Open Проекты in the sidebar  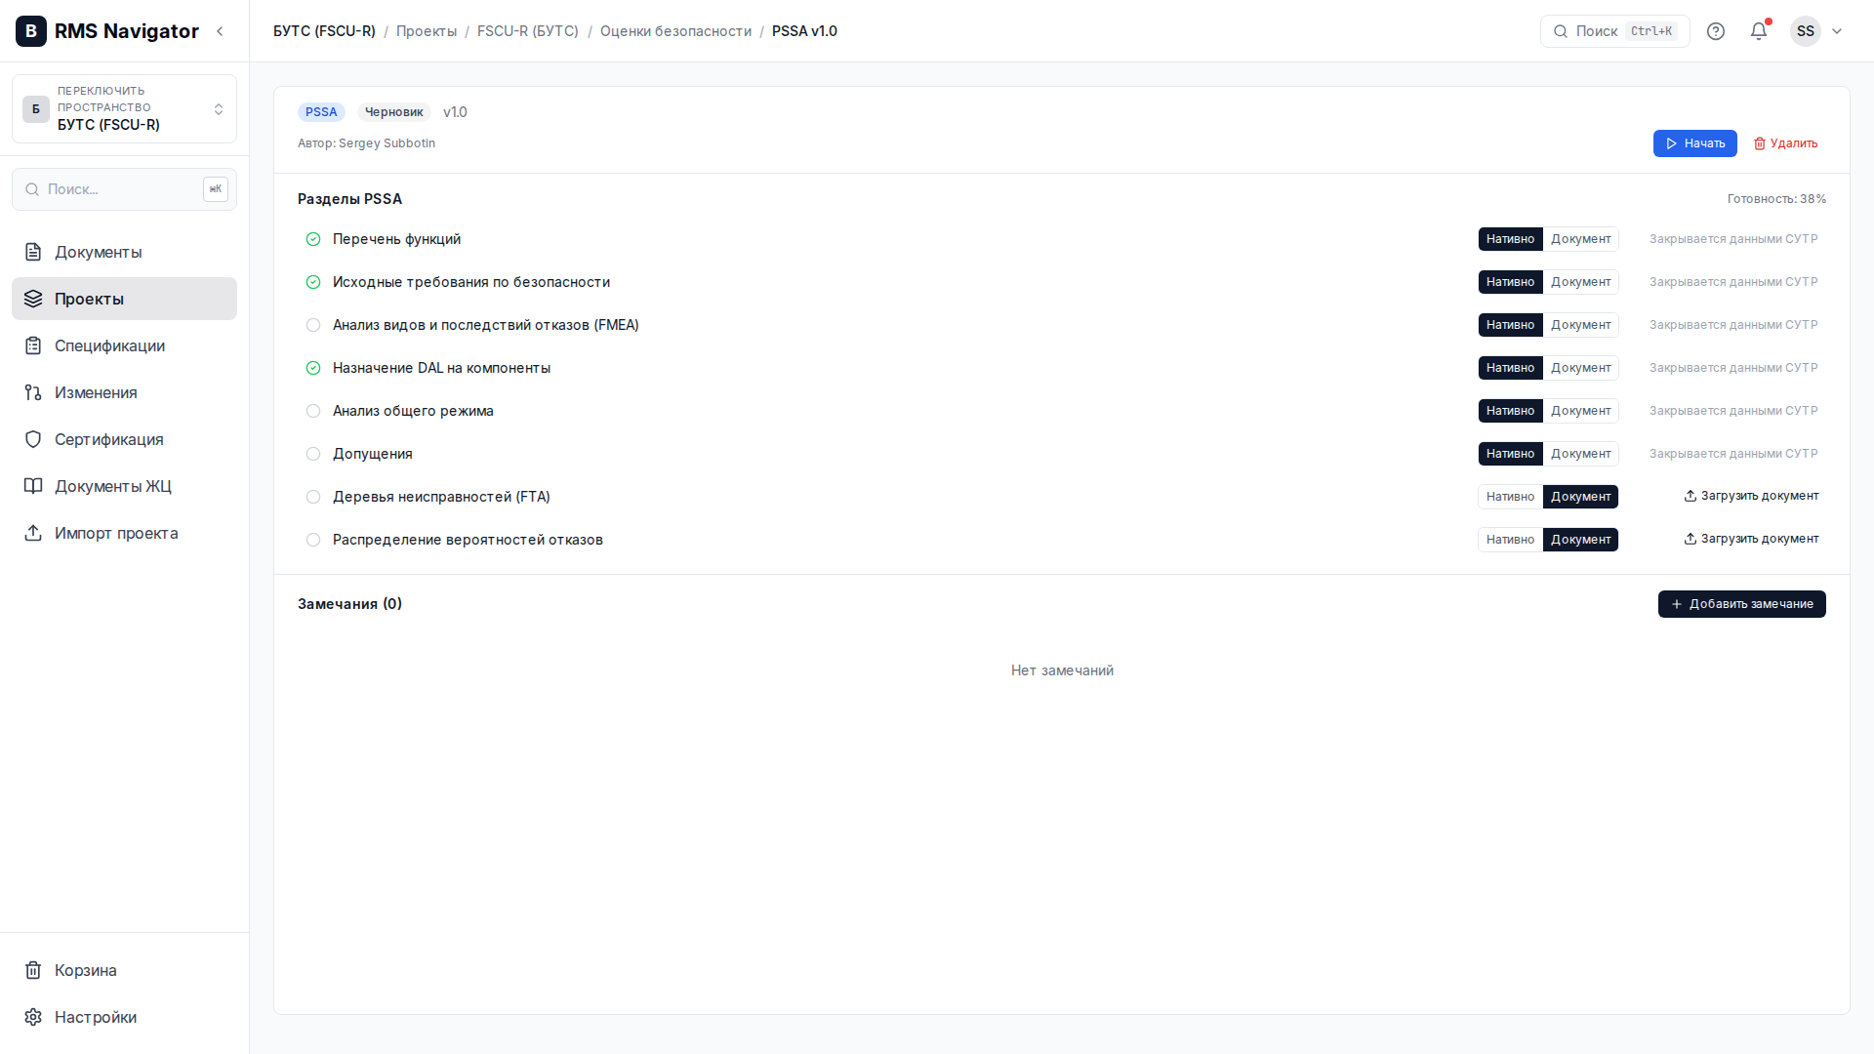pos(124,299)
